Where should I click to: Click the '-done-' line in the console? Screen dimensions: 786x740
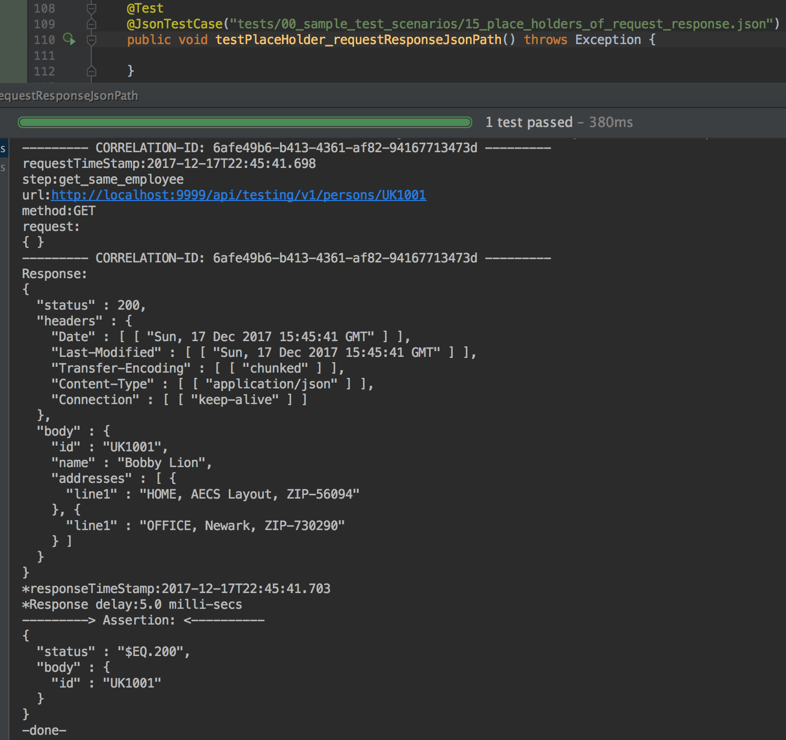click(x=44, y=731)
